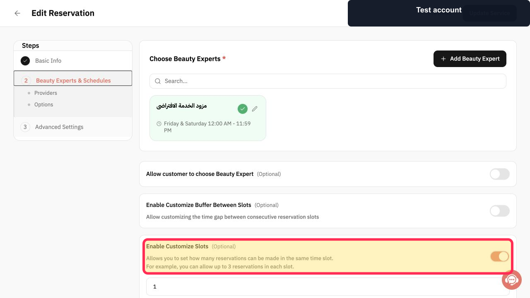
Task: Enable Customize Buffer Between Slots switch
Action: (500, 211)
